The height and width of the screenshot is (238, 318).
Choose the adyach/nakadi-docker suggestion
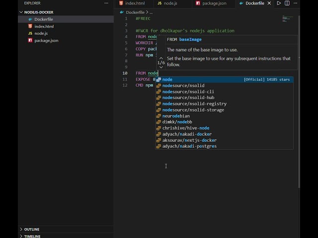coord(224,134)
